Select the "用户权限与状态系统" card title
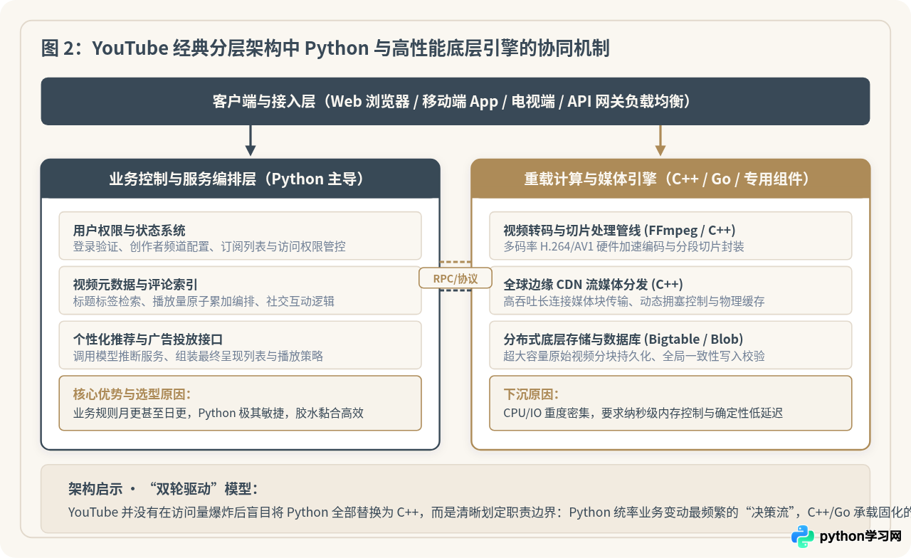 click(x=129, y=230)
